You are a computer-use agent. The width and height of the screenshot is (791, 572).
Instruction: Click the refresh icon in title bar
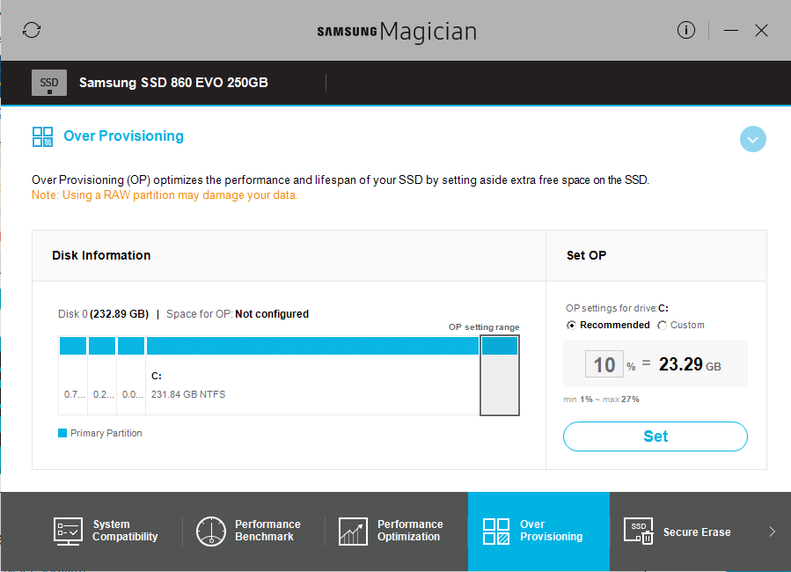[32, 30]
